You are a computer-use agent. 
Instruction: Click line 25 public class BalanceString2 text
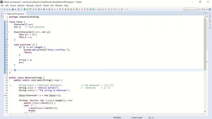tap(26, 78)
